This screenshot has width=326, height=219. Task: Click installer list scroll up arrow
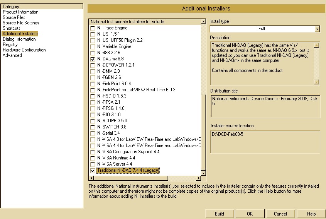pos(203,22)
